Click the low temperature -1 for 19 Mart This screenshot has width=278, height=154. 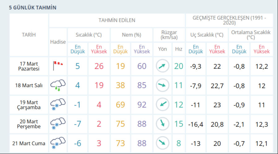(77, 105)
